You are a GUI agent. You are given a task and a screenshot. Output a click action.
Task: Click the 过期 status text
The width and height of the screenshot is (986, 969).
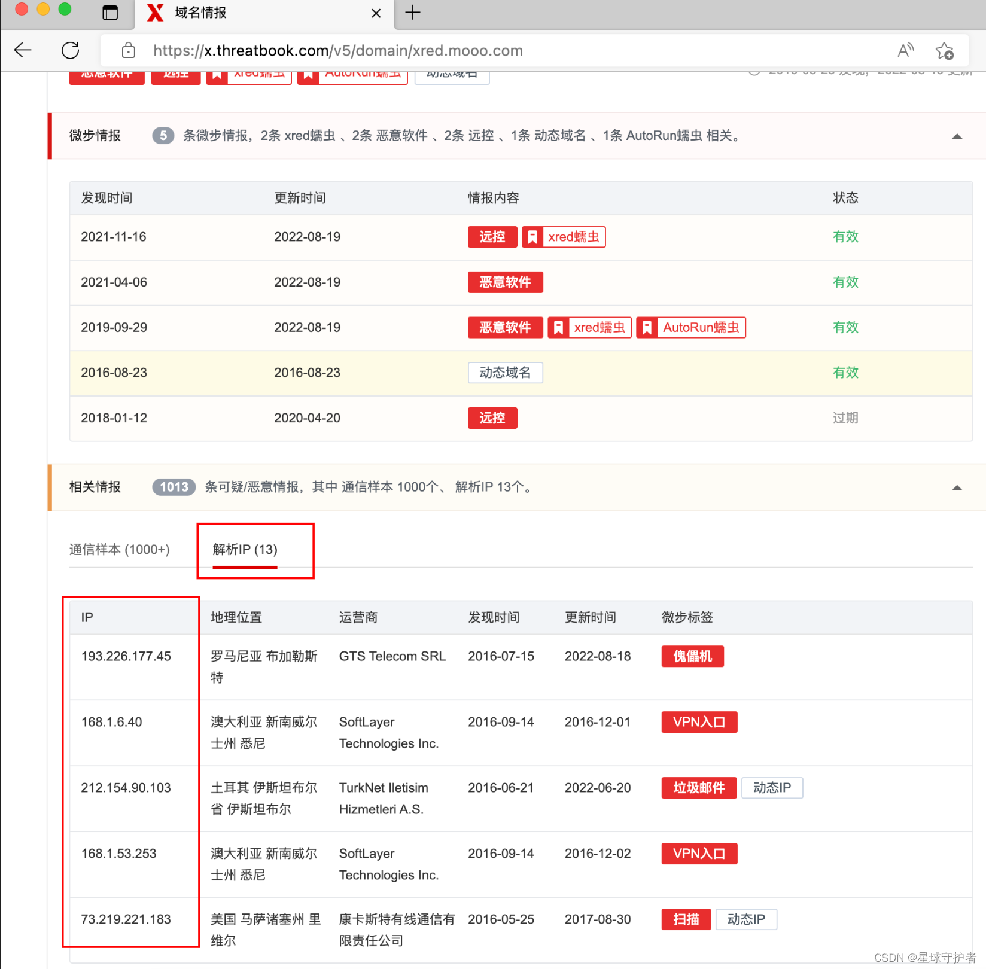click(845, 418)
